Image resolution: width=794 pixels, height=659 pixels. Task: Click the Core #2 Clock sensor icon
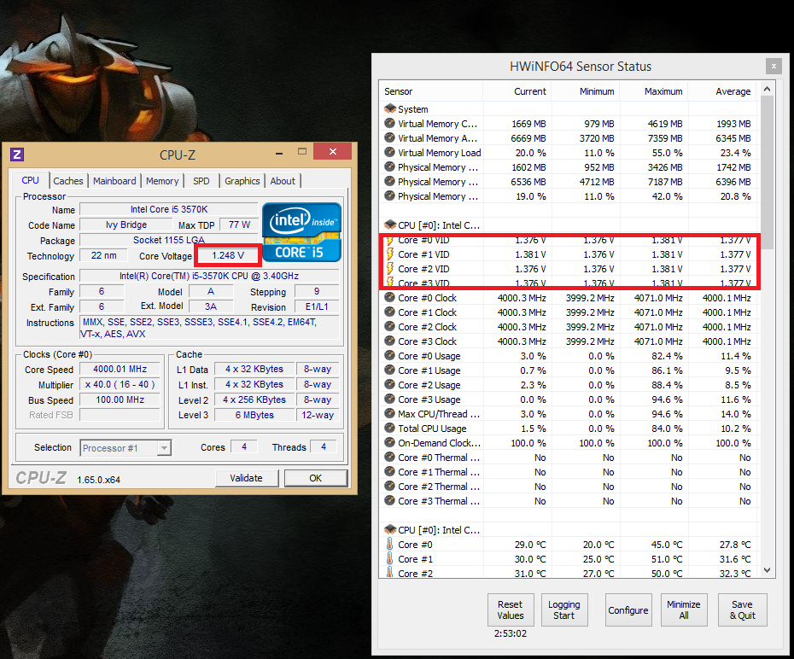[x=389, y=326]
